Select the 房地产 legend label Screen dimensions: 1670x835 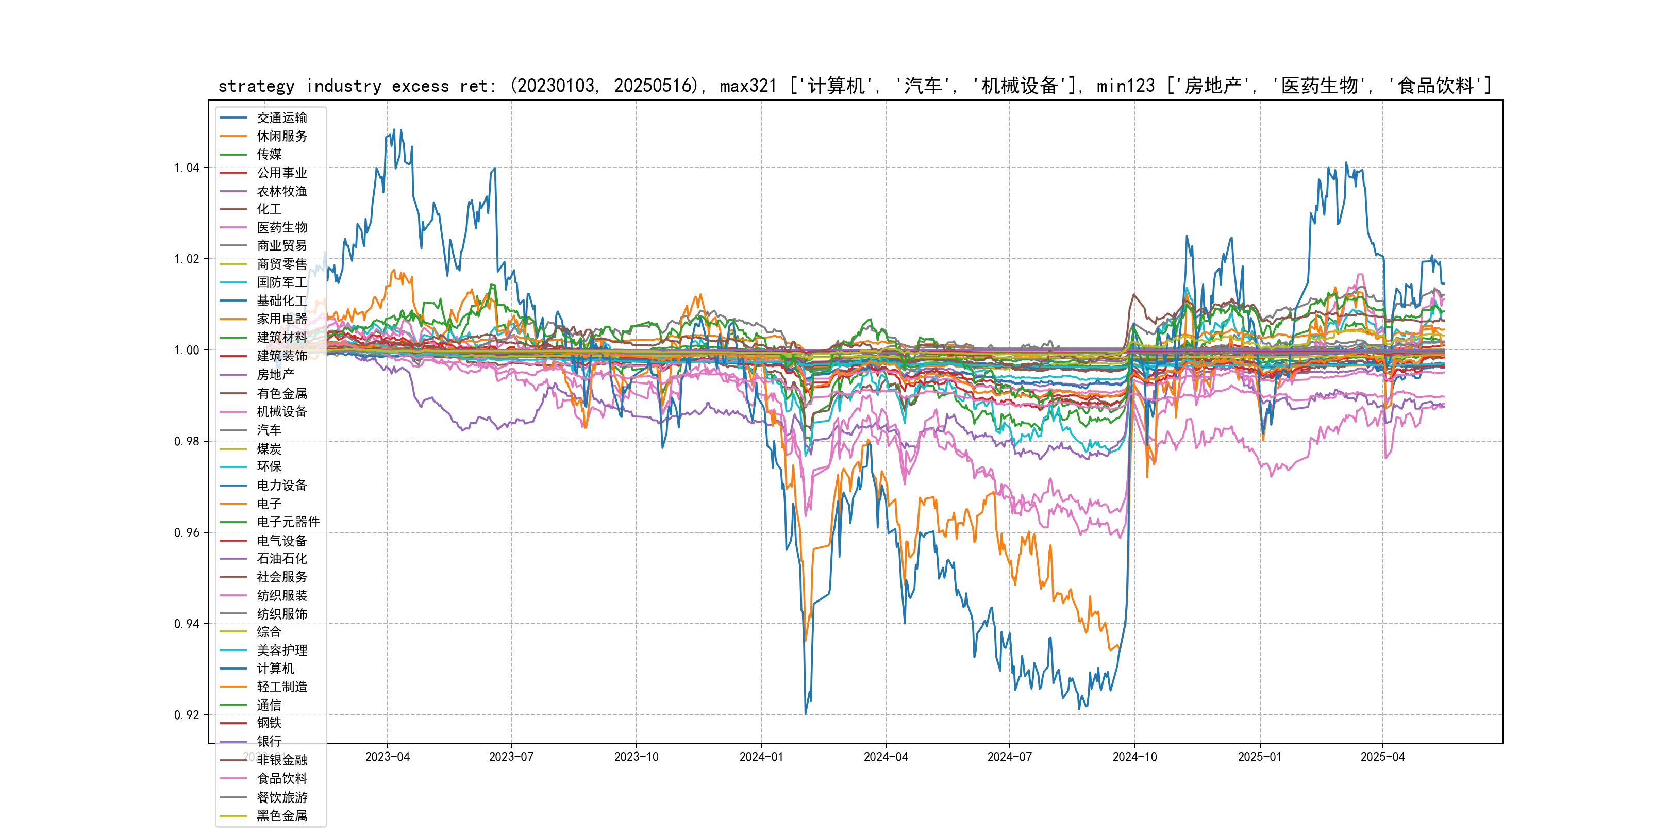275,375
